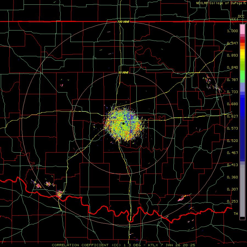Click the 0.360 scale value
The height and width of the screenshot is (247, 247).
pyautogui.click(x=232, y=177)
